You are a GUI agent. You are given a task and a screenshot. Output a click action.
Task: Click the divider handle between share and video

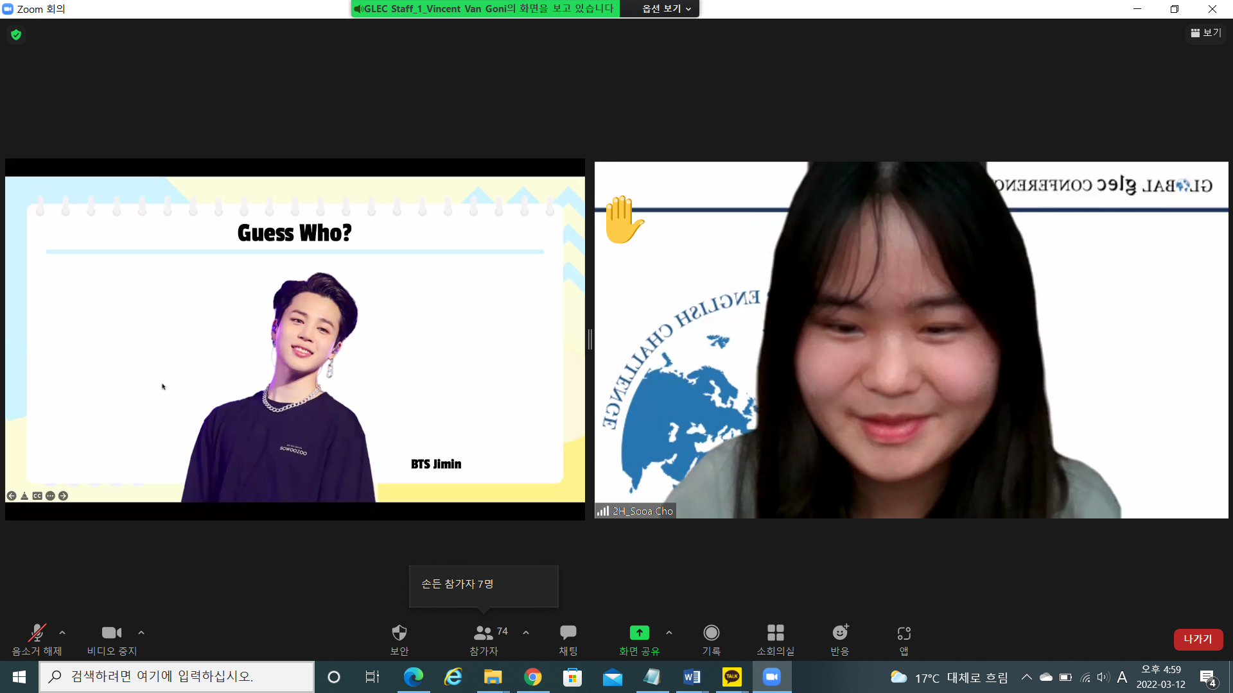point(590,339)
